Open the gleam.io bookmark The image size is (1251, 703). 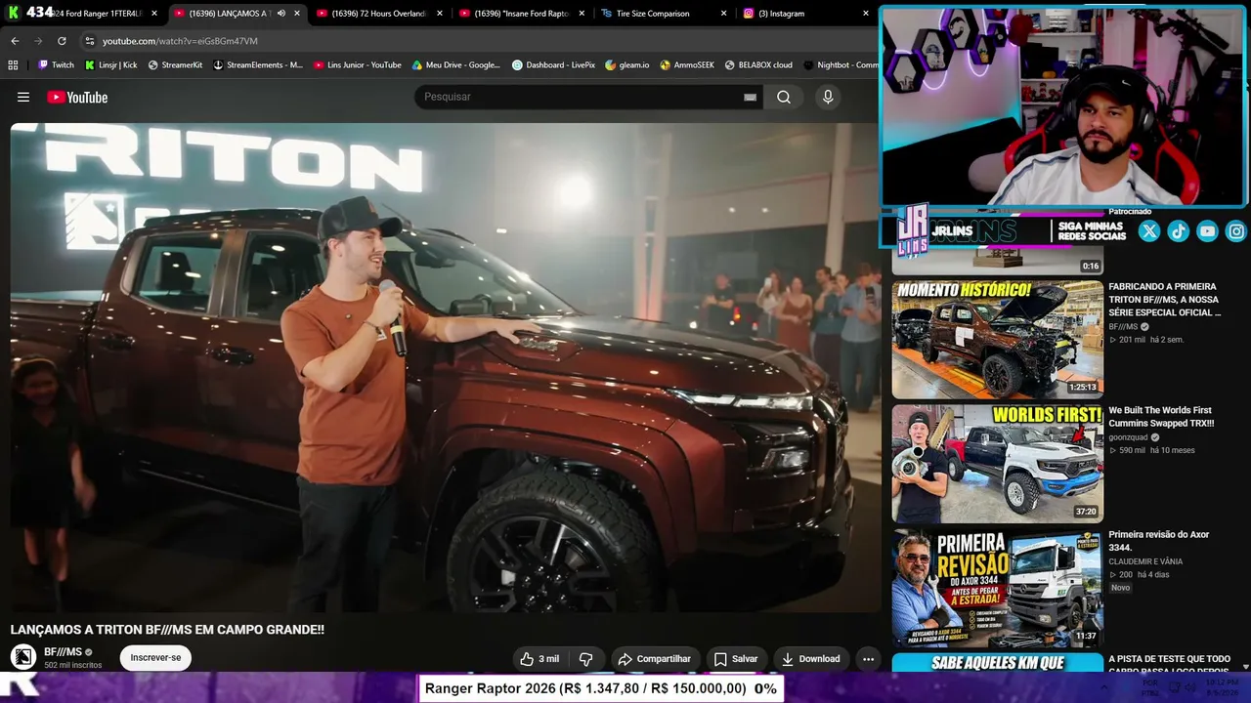(x=627, y=65)
